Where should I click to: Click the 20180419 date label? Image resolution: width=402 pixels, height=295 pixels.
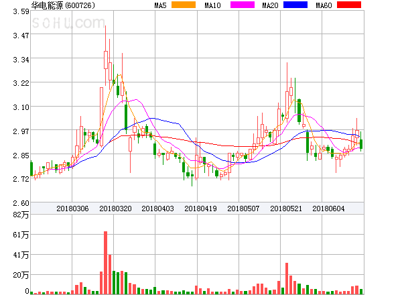pyautogui.click(x=200, y=209)
